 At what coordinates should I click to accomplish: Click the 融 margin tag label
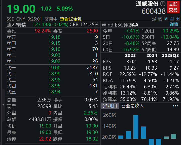pos(160,19)
